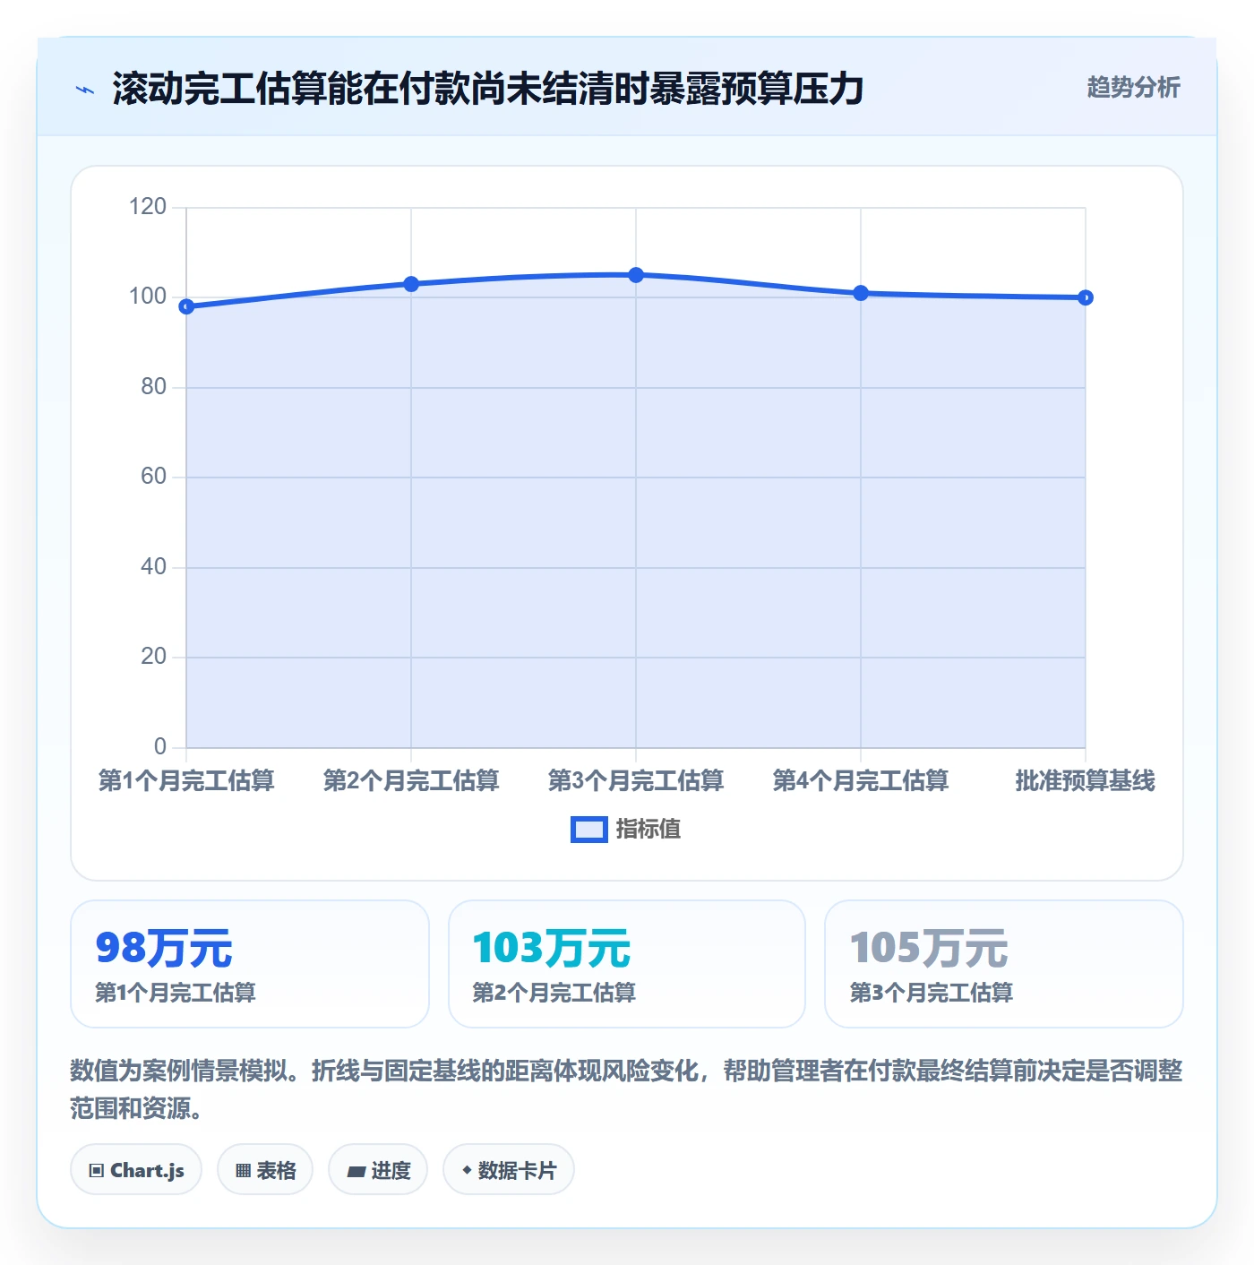Click the x-axis label 批准预算基线
Screen dimensions: 1254x1265
1086,780
